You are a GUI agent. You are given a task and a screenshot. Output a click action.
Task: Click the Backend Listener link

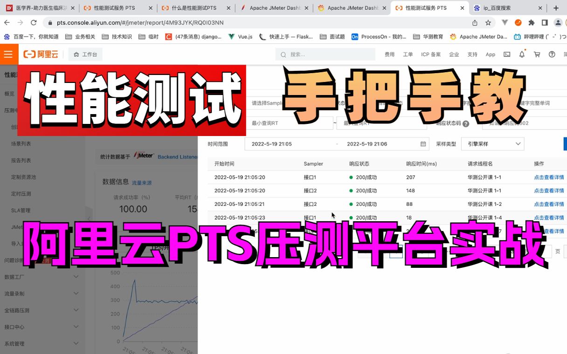tap(178, 157)
